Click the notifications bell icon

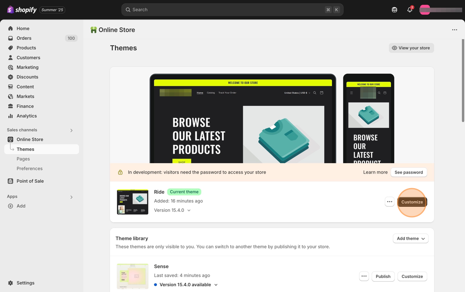[x=409, y=10]
